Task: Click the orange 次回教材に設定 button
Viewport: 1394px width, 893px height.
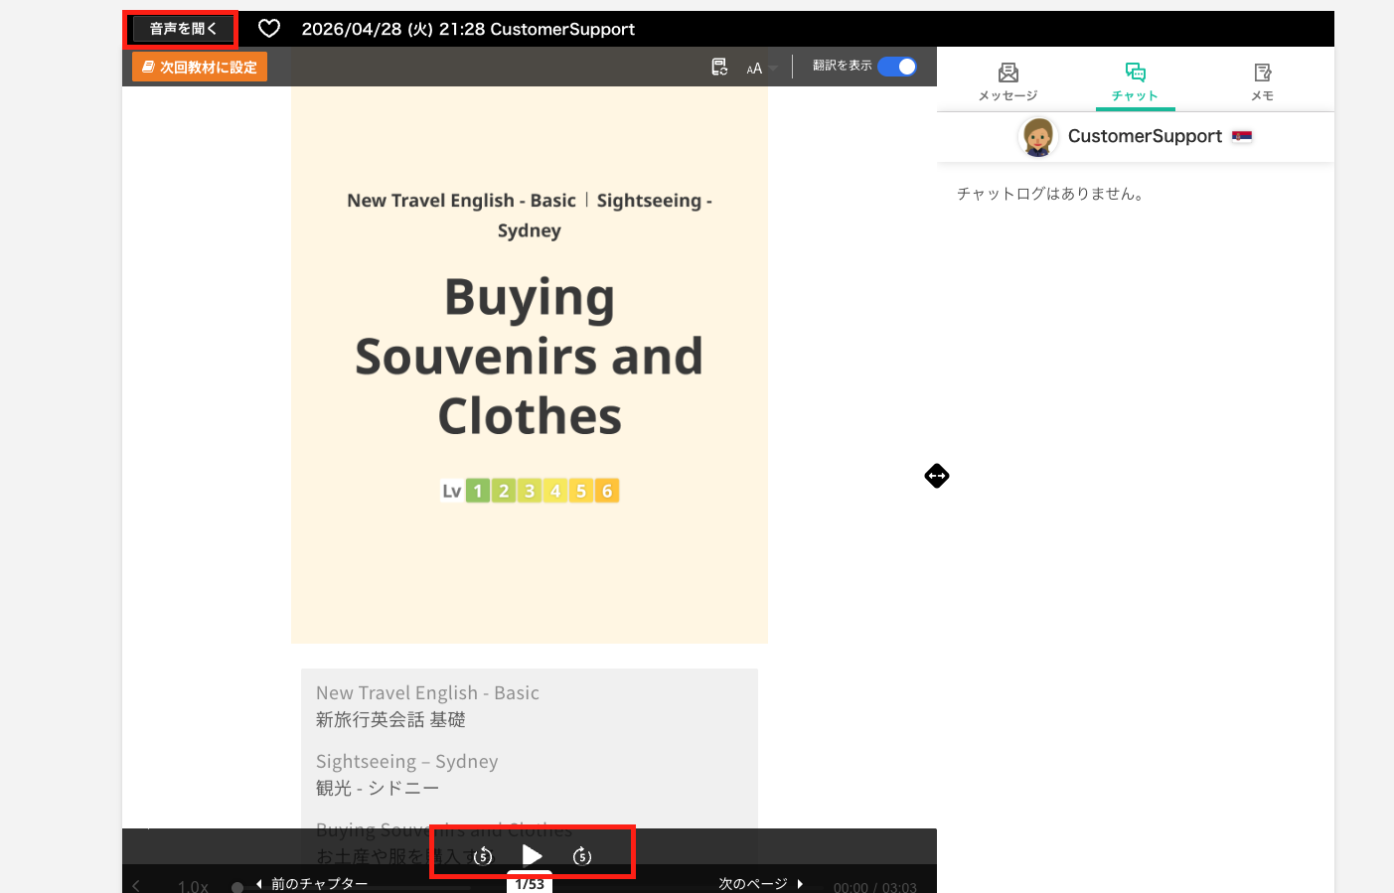Action: [200, 67]
